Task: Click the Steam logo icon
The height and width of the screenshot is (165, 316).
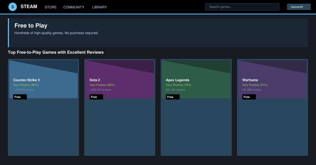Action: click(13, 7)
